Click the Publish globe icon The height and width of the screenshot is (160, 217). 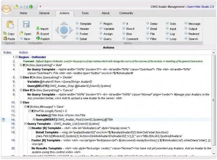point(38,38)
